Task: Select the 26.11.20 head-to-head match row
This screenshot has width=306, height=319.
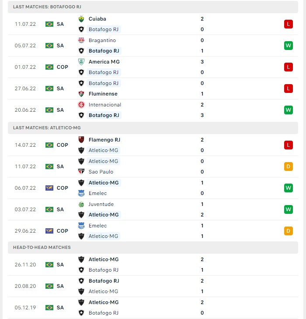Action: pyautogui.click(x=153, y=265)
